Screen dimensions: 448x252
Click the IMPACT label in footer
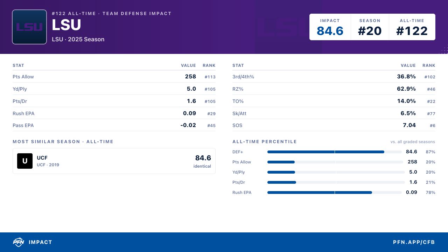40,242
